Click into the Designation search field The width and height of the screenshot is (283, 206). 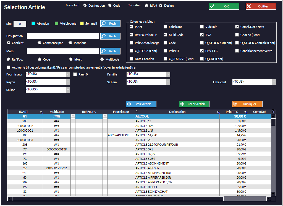pyautogui.click(x=63, y=36)
